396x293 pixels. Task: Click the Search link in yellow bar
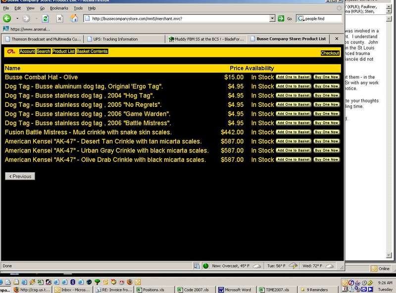point(44,51)
